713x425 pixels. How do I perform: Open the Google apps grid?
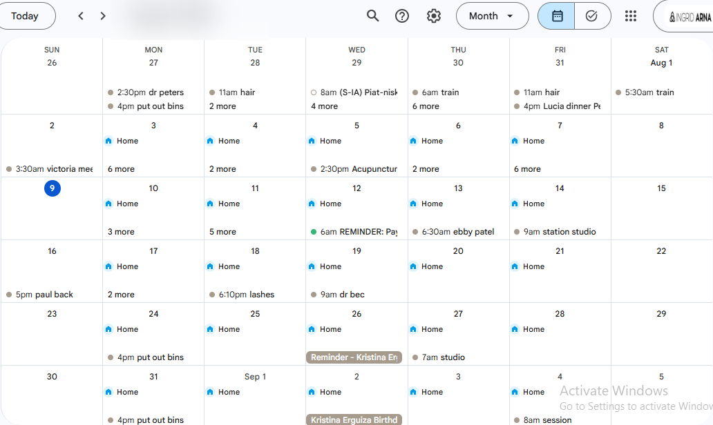(631, 16)
